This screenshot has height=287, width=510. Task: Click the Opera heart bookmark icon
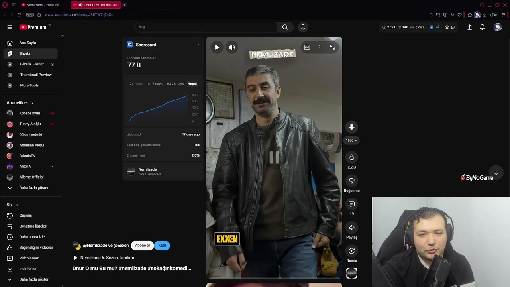pos(459,15)
